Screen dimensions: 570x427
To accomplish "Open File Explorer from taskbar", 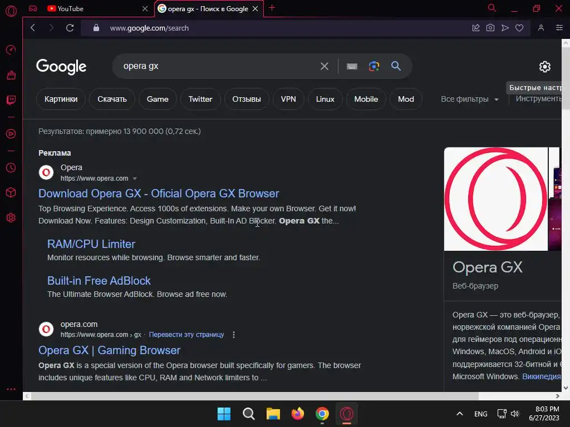I will point(273,414).
